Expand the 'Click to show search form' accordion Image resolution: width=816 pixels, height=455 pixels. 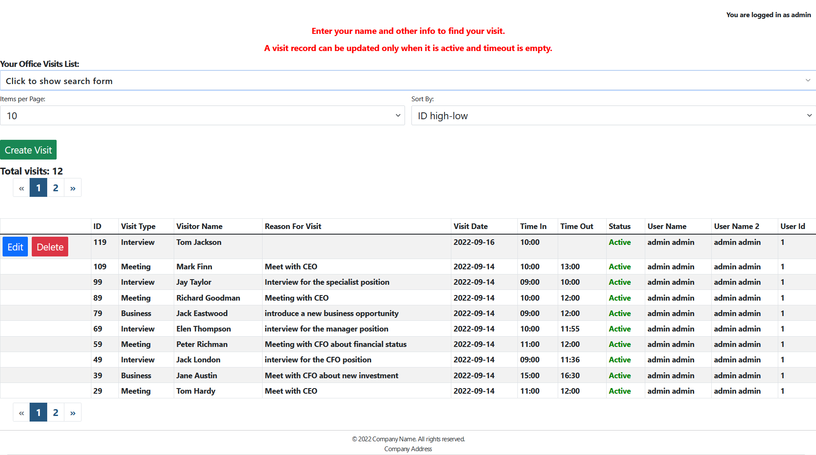click(x=408, y=81)
